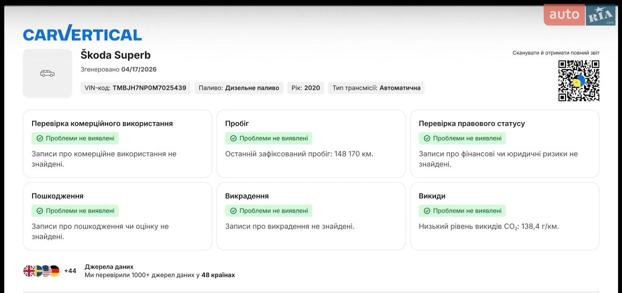Image resolution: width=622 pixels, height=293 pixels.
Task: Click the check icon under Викрадення
Action: point(233,211)
